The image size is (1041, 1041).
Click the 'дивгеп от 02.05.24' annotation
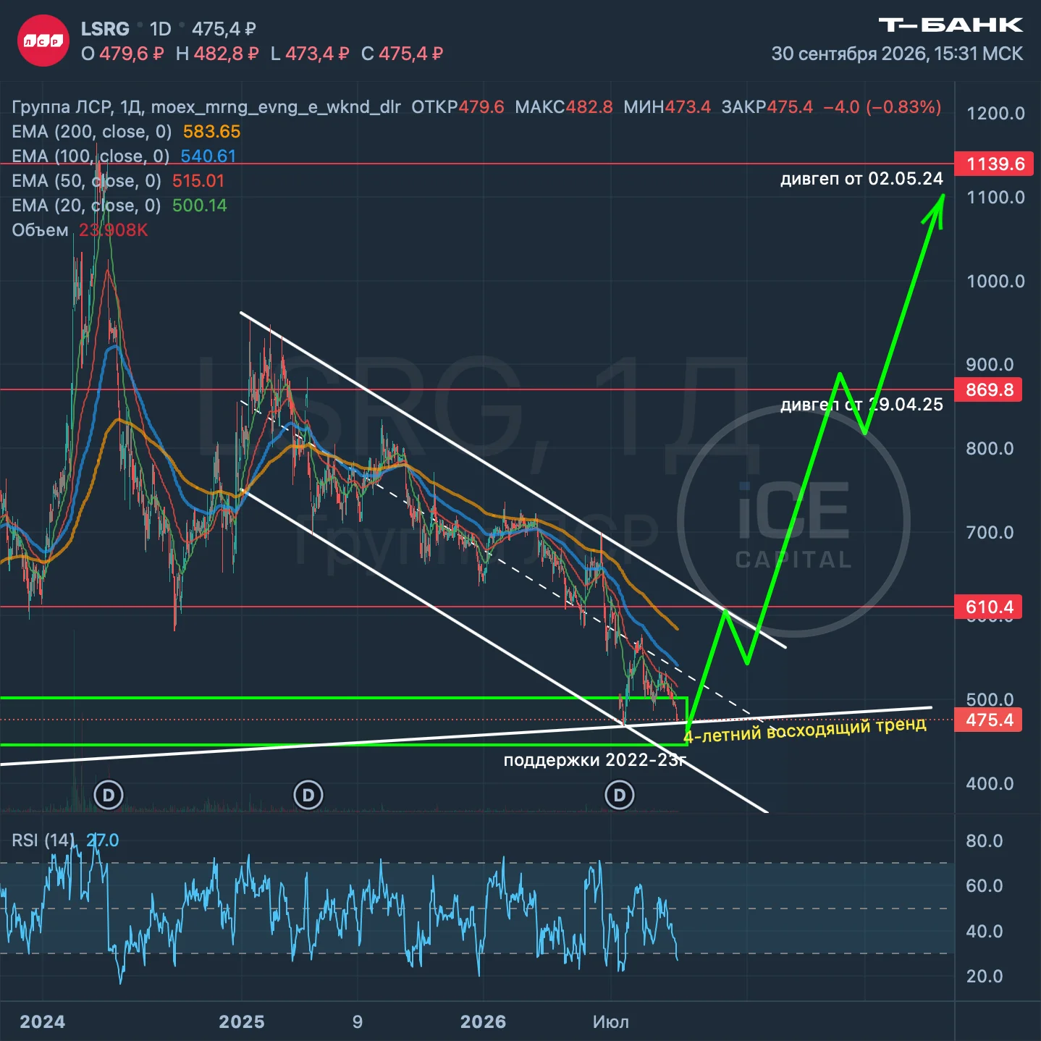(861, 179)
